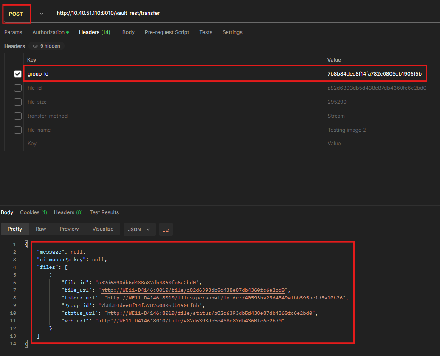Viewport: 440px width, 356px height.
Task: Open the JSON format dropdown
Action: click(x=139, y=229)
